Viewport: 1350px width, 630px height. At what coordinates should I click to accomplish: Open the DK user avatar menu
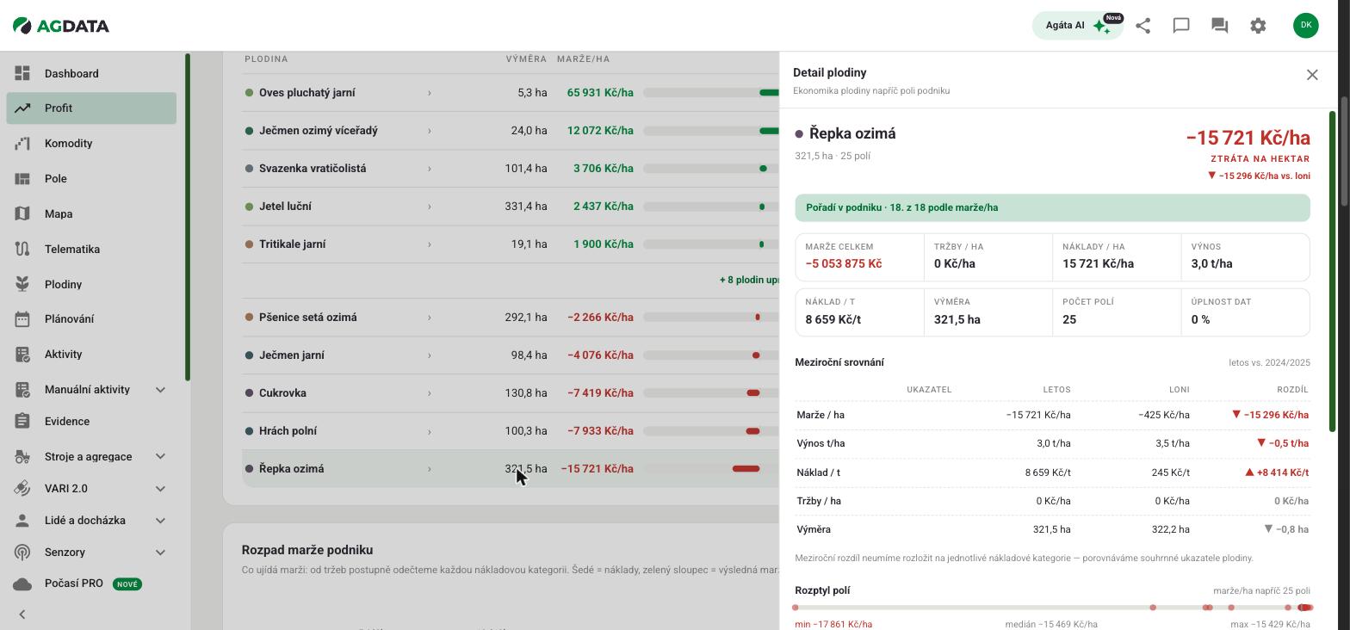(x=1306, y=25)
